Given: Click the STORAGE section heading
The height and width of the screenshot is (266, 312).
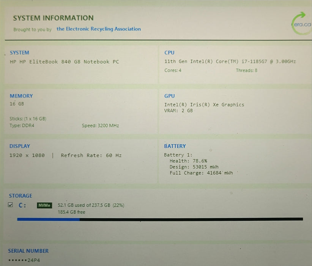Looking at the screenshot, I should click(20, 196).
